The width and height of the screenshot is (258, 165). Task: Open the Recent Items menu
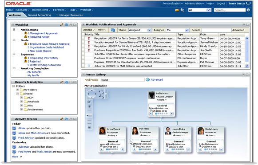point(41,10)
